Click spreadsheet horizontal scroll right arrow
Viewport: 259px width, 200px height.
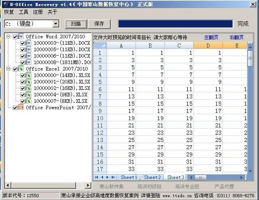click(x=241, y=177)
